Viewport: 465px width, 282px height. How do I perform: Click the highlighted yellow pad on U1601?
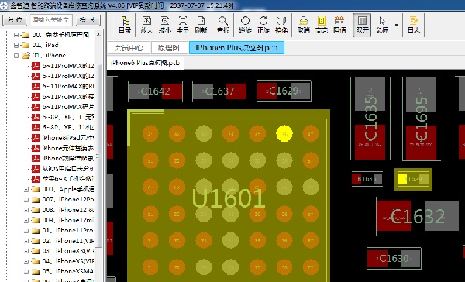coord(284,133)
